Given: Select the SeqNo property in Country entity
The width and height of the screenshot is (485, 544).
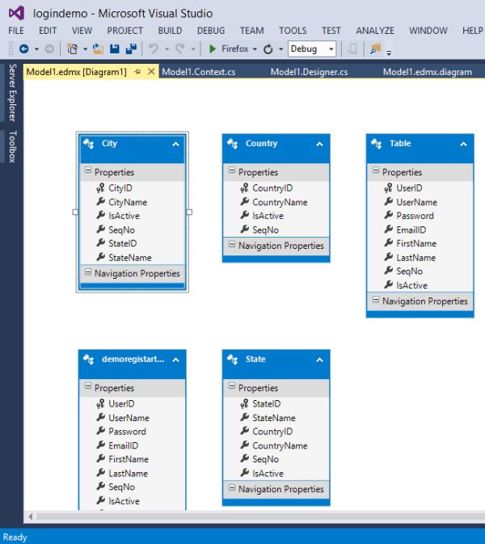Looking at the screenshot, I should tap(265, 230).
